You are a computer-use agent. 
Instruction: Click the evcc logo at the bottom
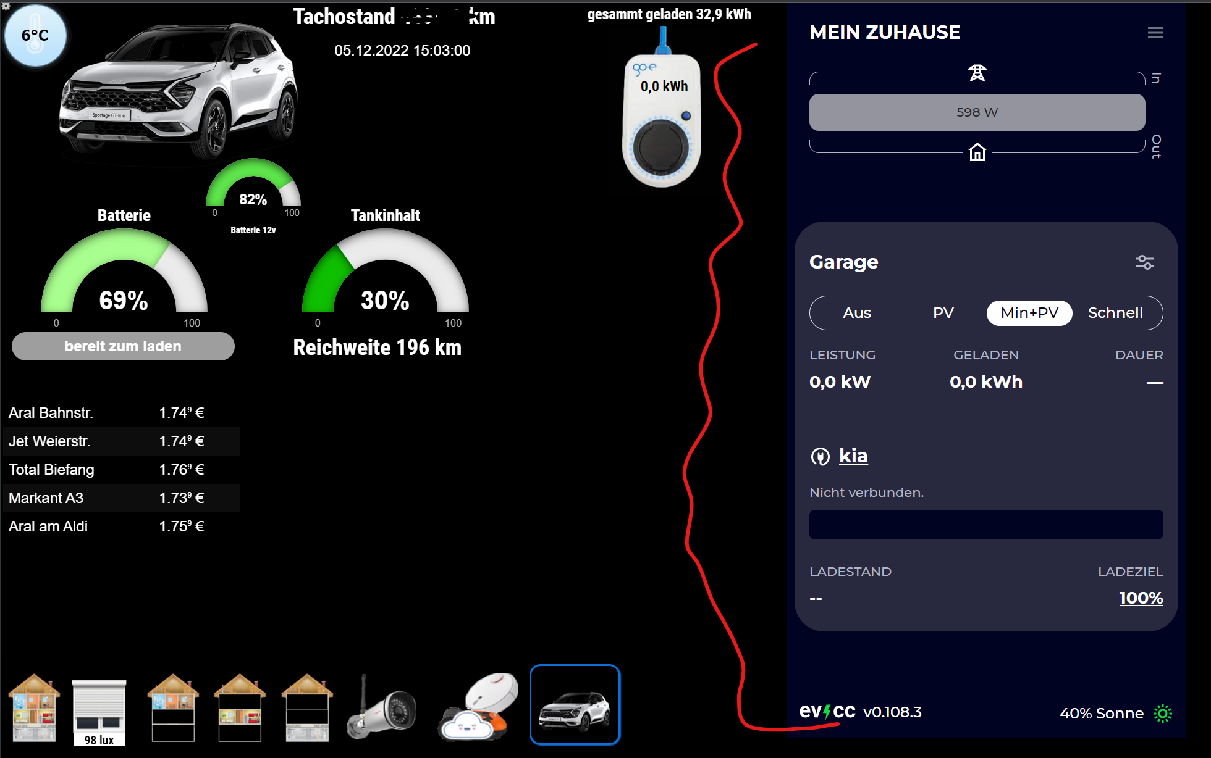click(827, 711)
